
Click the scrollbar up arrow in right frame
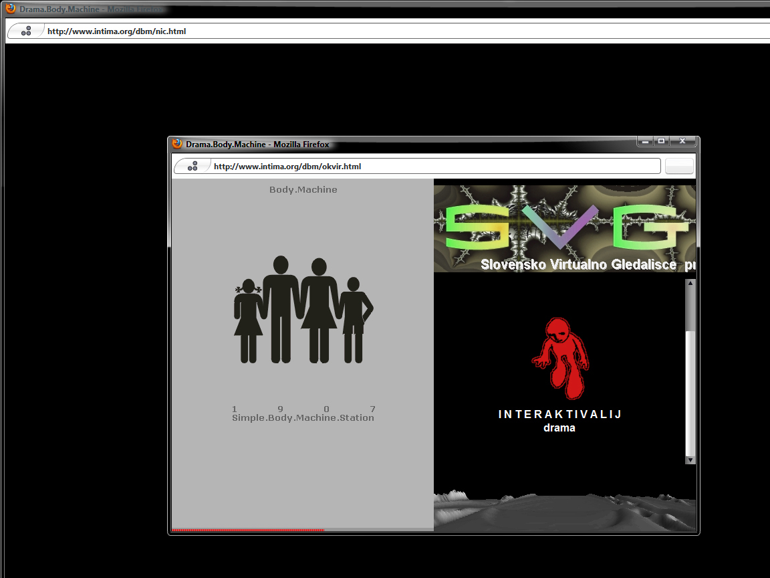point(690,284)
